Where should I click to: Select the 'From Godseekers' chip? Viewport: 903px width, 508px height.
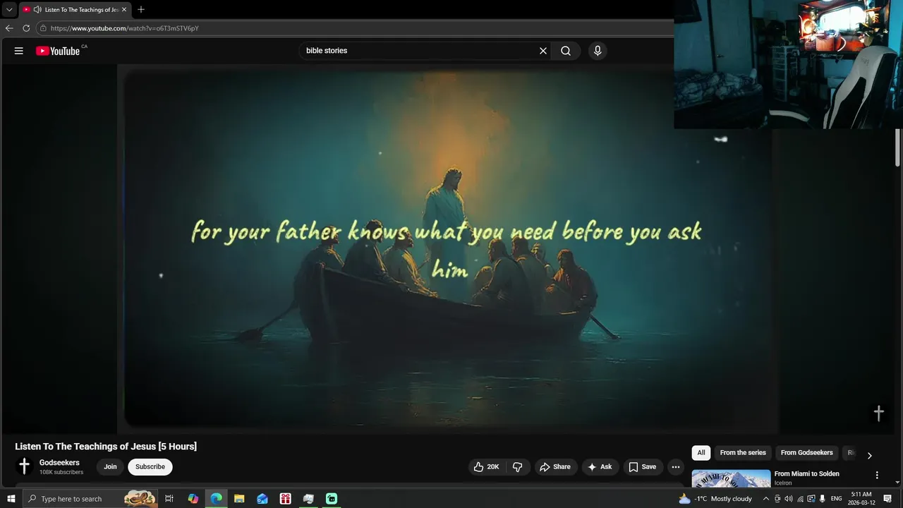807,453
